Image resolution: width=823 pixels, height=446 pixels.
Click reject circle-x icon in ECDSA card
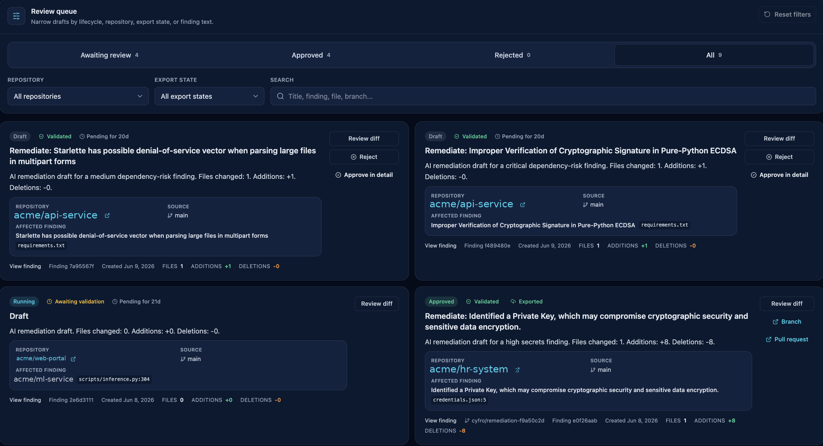pyautogui.click(x=769, y=157)
